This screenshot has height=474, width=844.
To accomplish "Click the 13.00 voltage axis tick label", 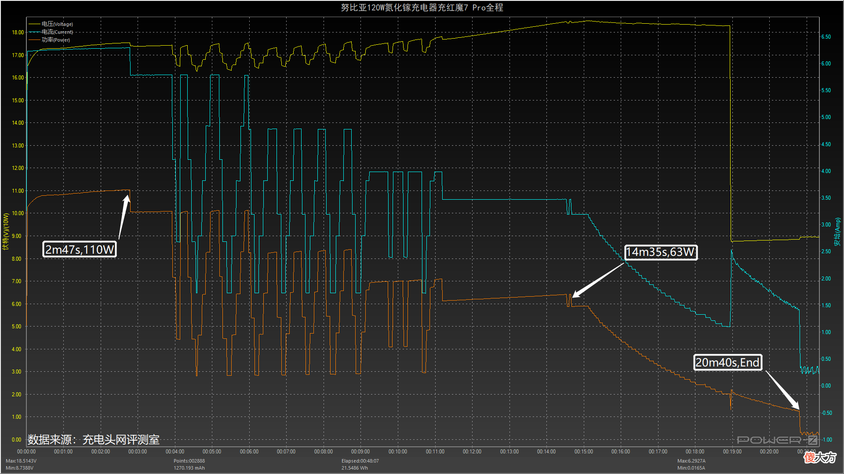I will click(x=18, y=146).
